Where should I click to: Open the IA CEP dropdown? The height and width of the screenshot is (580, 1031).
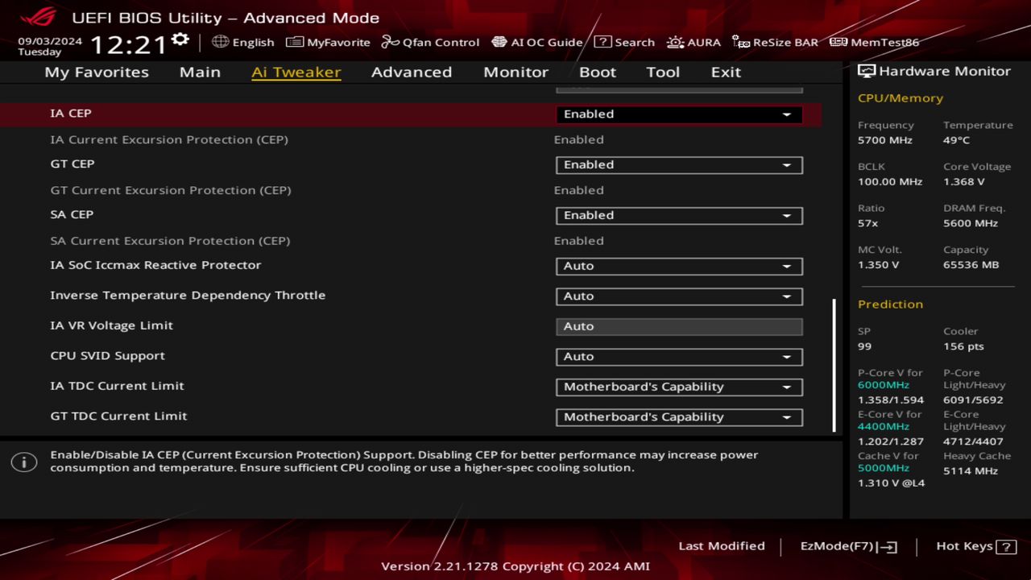coord(679,114)
